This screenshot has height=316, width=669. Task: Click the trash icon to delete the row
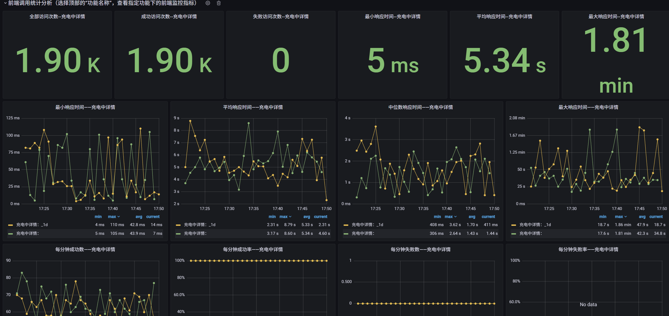[x=219, y=3]
